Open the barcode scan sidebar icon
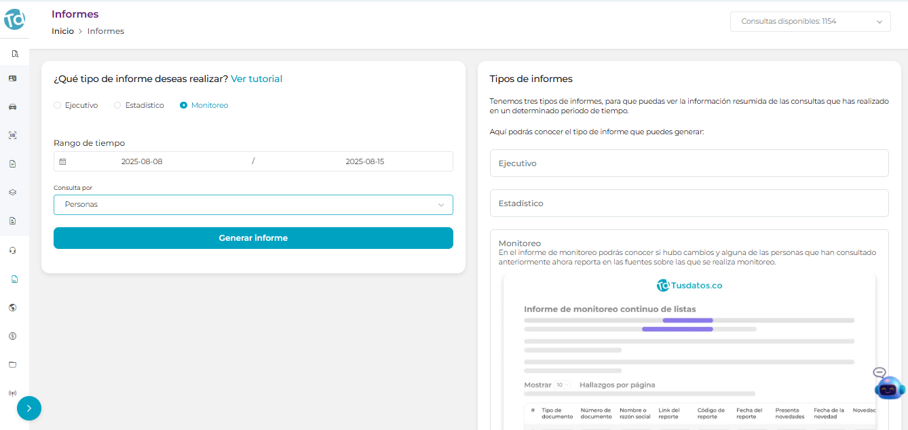908x430 pixels. (x=12, y=136)
